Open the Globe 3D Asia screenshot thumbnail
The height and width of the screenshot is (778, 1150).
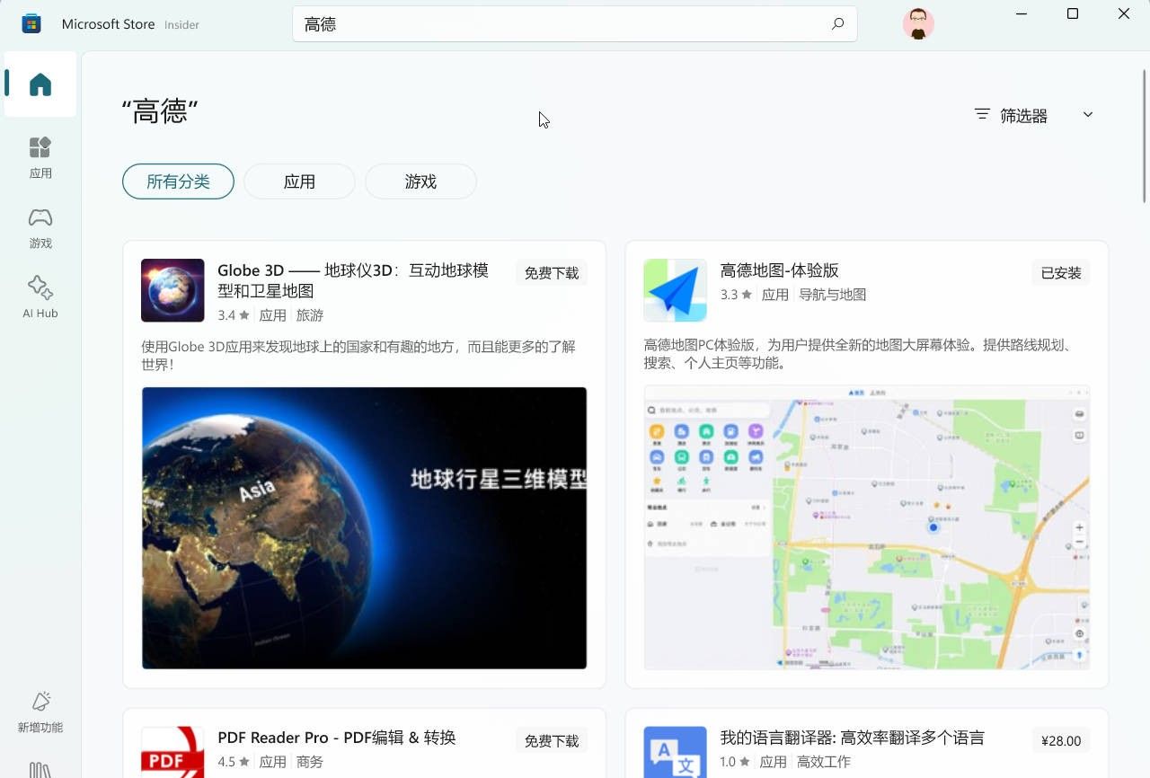click(x=364, y=528)
